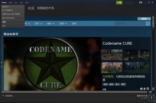Choose 退出 from the Steam menu
This screenshot has height=103, width=156.
point(13,26)
